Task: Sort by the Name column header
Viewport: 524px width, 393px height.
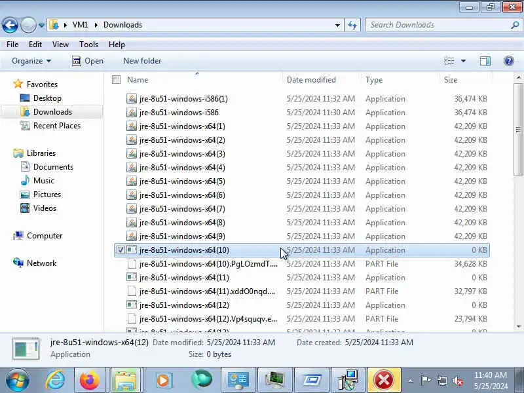Action: point(138,80)
